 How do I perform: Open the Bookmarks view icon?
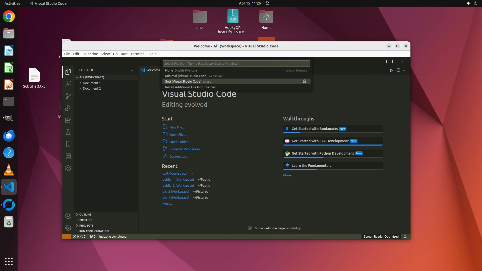coord(68,144)
